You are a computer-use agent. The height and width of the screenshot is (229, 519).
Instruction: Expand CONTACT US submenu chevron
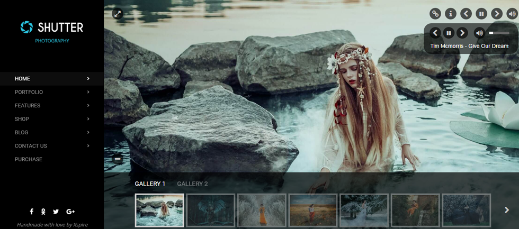(x=88, y=146)
